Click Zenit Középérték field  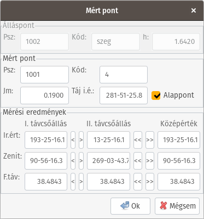pyautogui.click(x=179, y=161)
